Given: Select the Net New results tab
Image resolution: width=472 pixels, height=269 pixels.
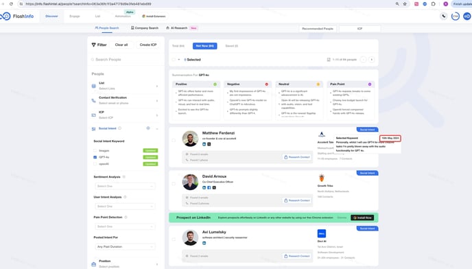Looking at the screenshot, I should click(x=204, y=46).
